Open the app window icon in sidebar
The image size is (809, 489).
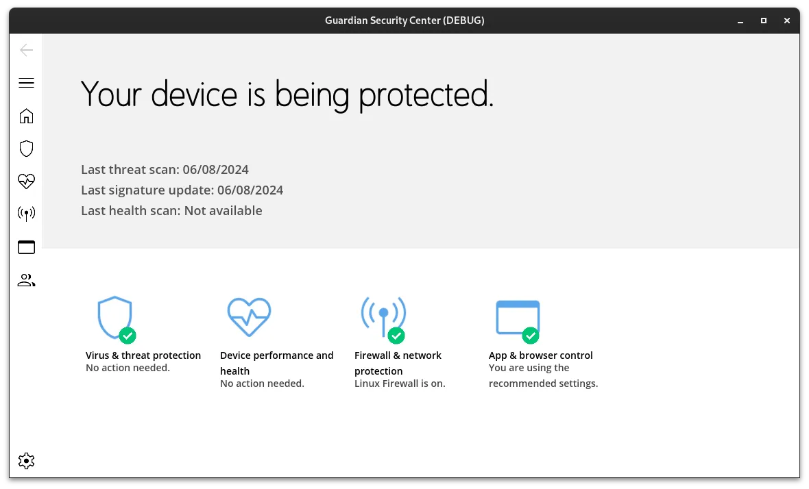(26, 247)
